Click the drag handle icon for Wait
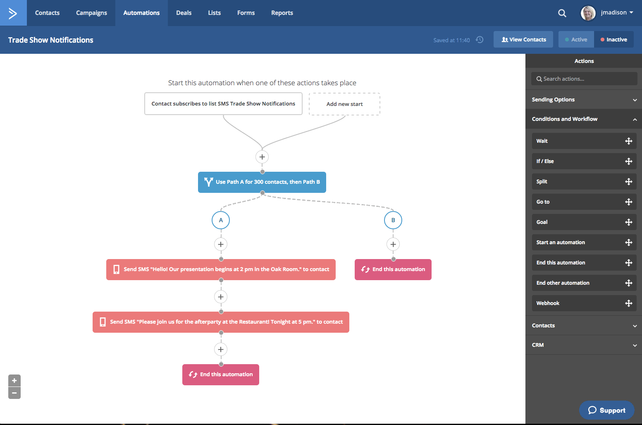 click(x=628, y=141)
